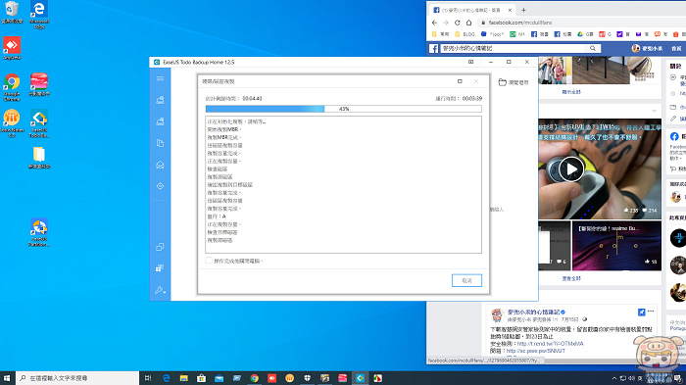Open the Clone sidebar icon
Image resolution: width=686 pixels, height=385 pixels.
click(160, 247)
